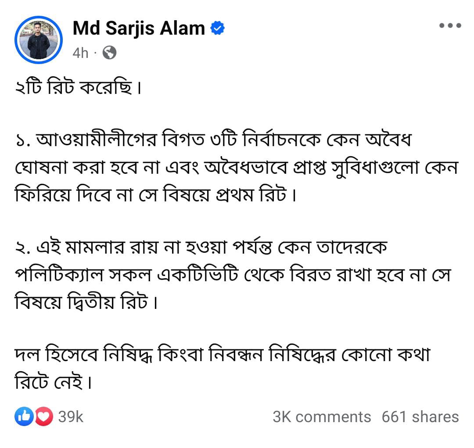
Task: Click the line starting '১. আওয়ামীলীগের বিগত'
Action: 213,140
